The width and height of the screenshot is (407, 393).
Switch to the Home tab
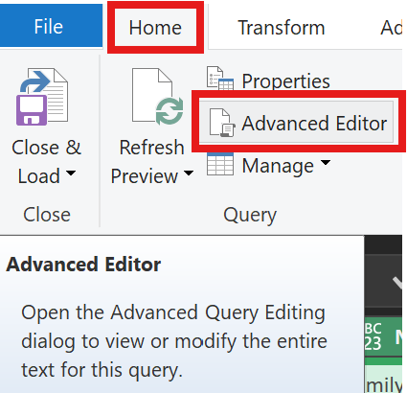pos(155,28)
